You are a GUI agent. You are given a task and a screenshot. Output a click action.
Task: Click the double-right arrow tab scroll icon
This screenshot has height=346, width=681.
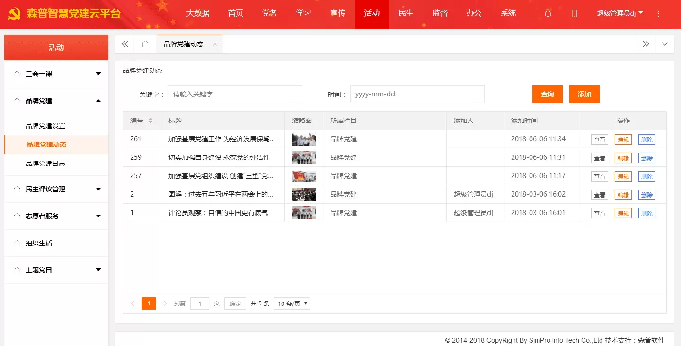point(646,44)
